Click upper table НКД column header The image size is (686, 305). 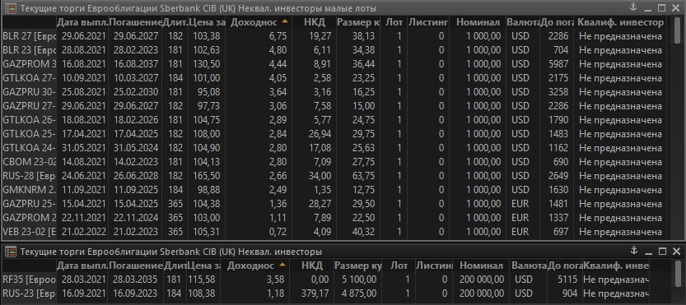313,22
